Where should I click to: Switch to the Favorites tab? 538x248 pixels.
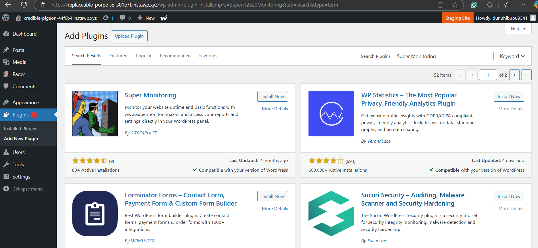[x=208, y=56]
